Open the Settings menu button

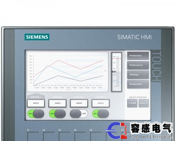[x=138, y=75]
